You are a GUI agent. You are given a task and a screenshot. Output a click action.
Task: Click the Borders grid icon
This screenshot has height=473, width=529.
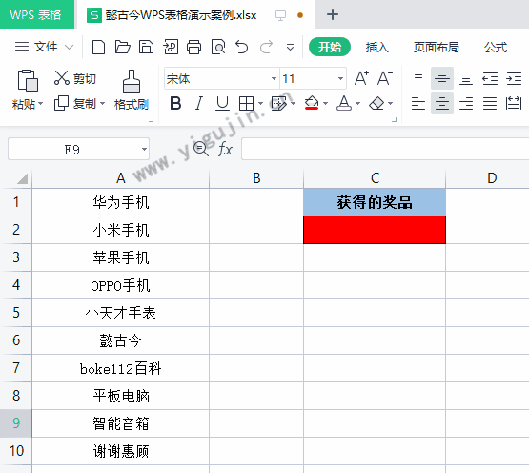click(x=246, y=103)
